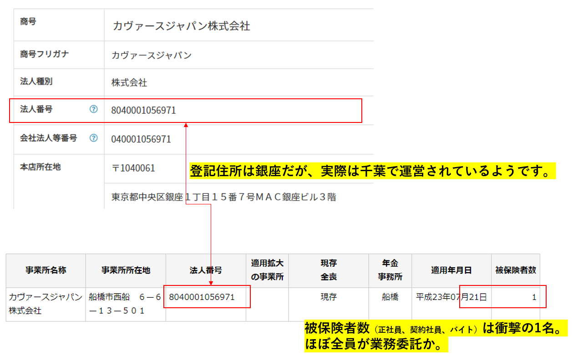The width and height of the screenshot is (573, 361).
Task: Click the 商号フリガナ row label
Action: pyautogui.click(x=45, y=54)
